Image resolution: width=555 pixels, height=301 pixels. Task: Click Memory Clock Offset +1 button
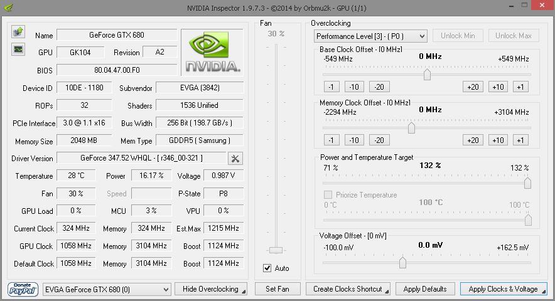pyautogui.click(x=520, y=140)
